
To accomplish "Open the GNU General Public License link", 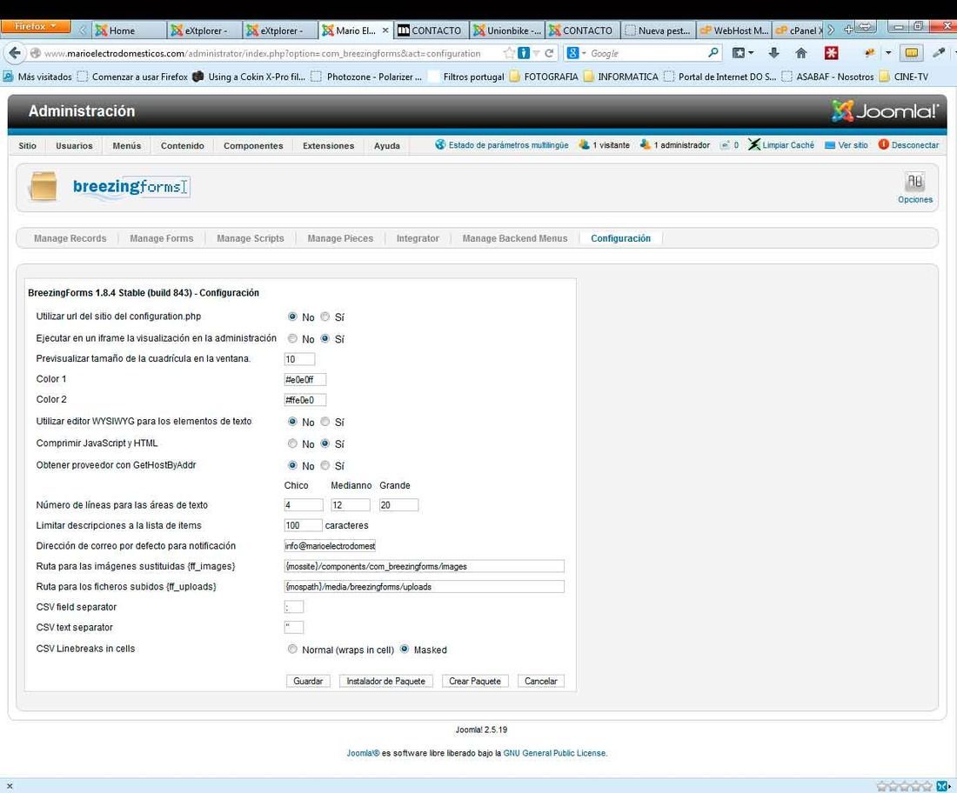I will pos(555,753).
